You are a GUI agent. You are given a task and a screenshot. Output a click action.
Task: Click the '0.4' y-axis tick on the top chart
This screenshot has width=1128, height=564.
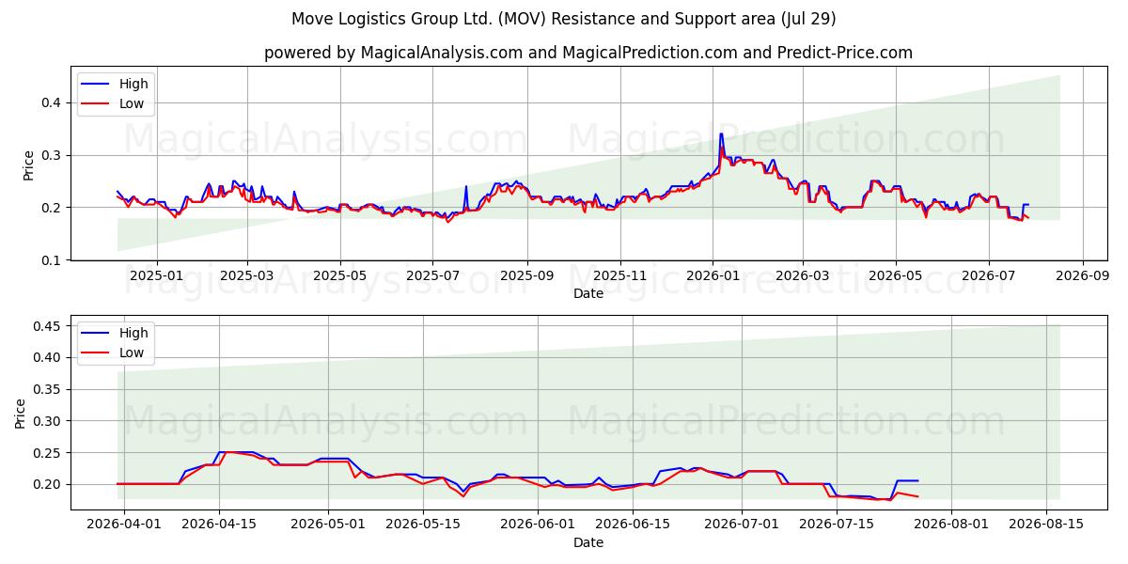(54, 102)
